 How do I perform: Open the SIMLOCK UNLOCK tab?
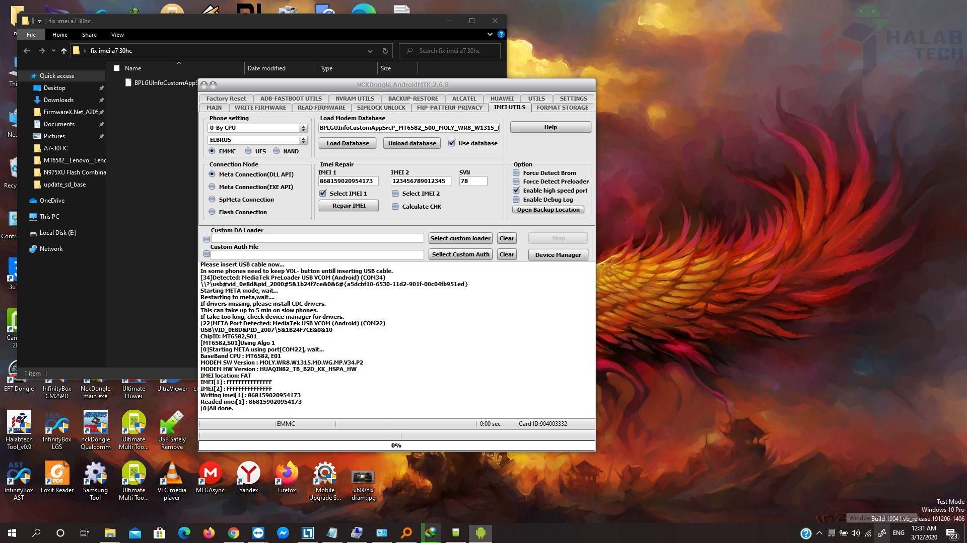pyautogui.click(x=381, y=107)
